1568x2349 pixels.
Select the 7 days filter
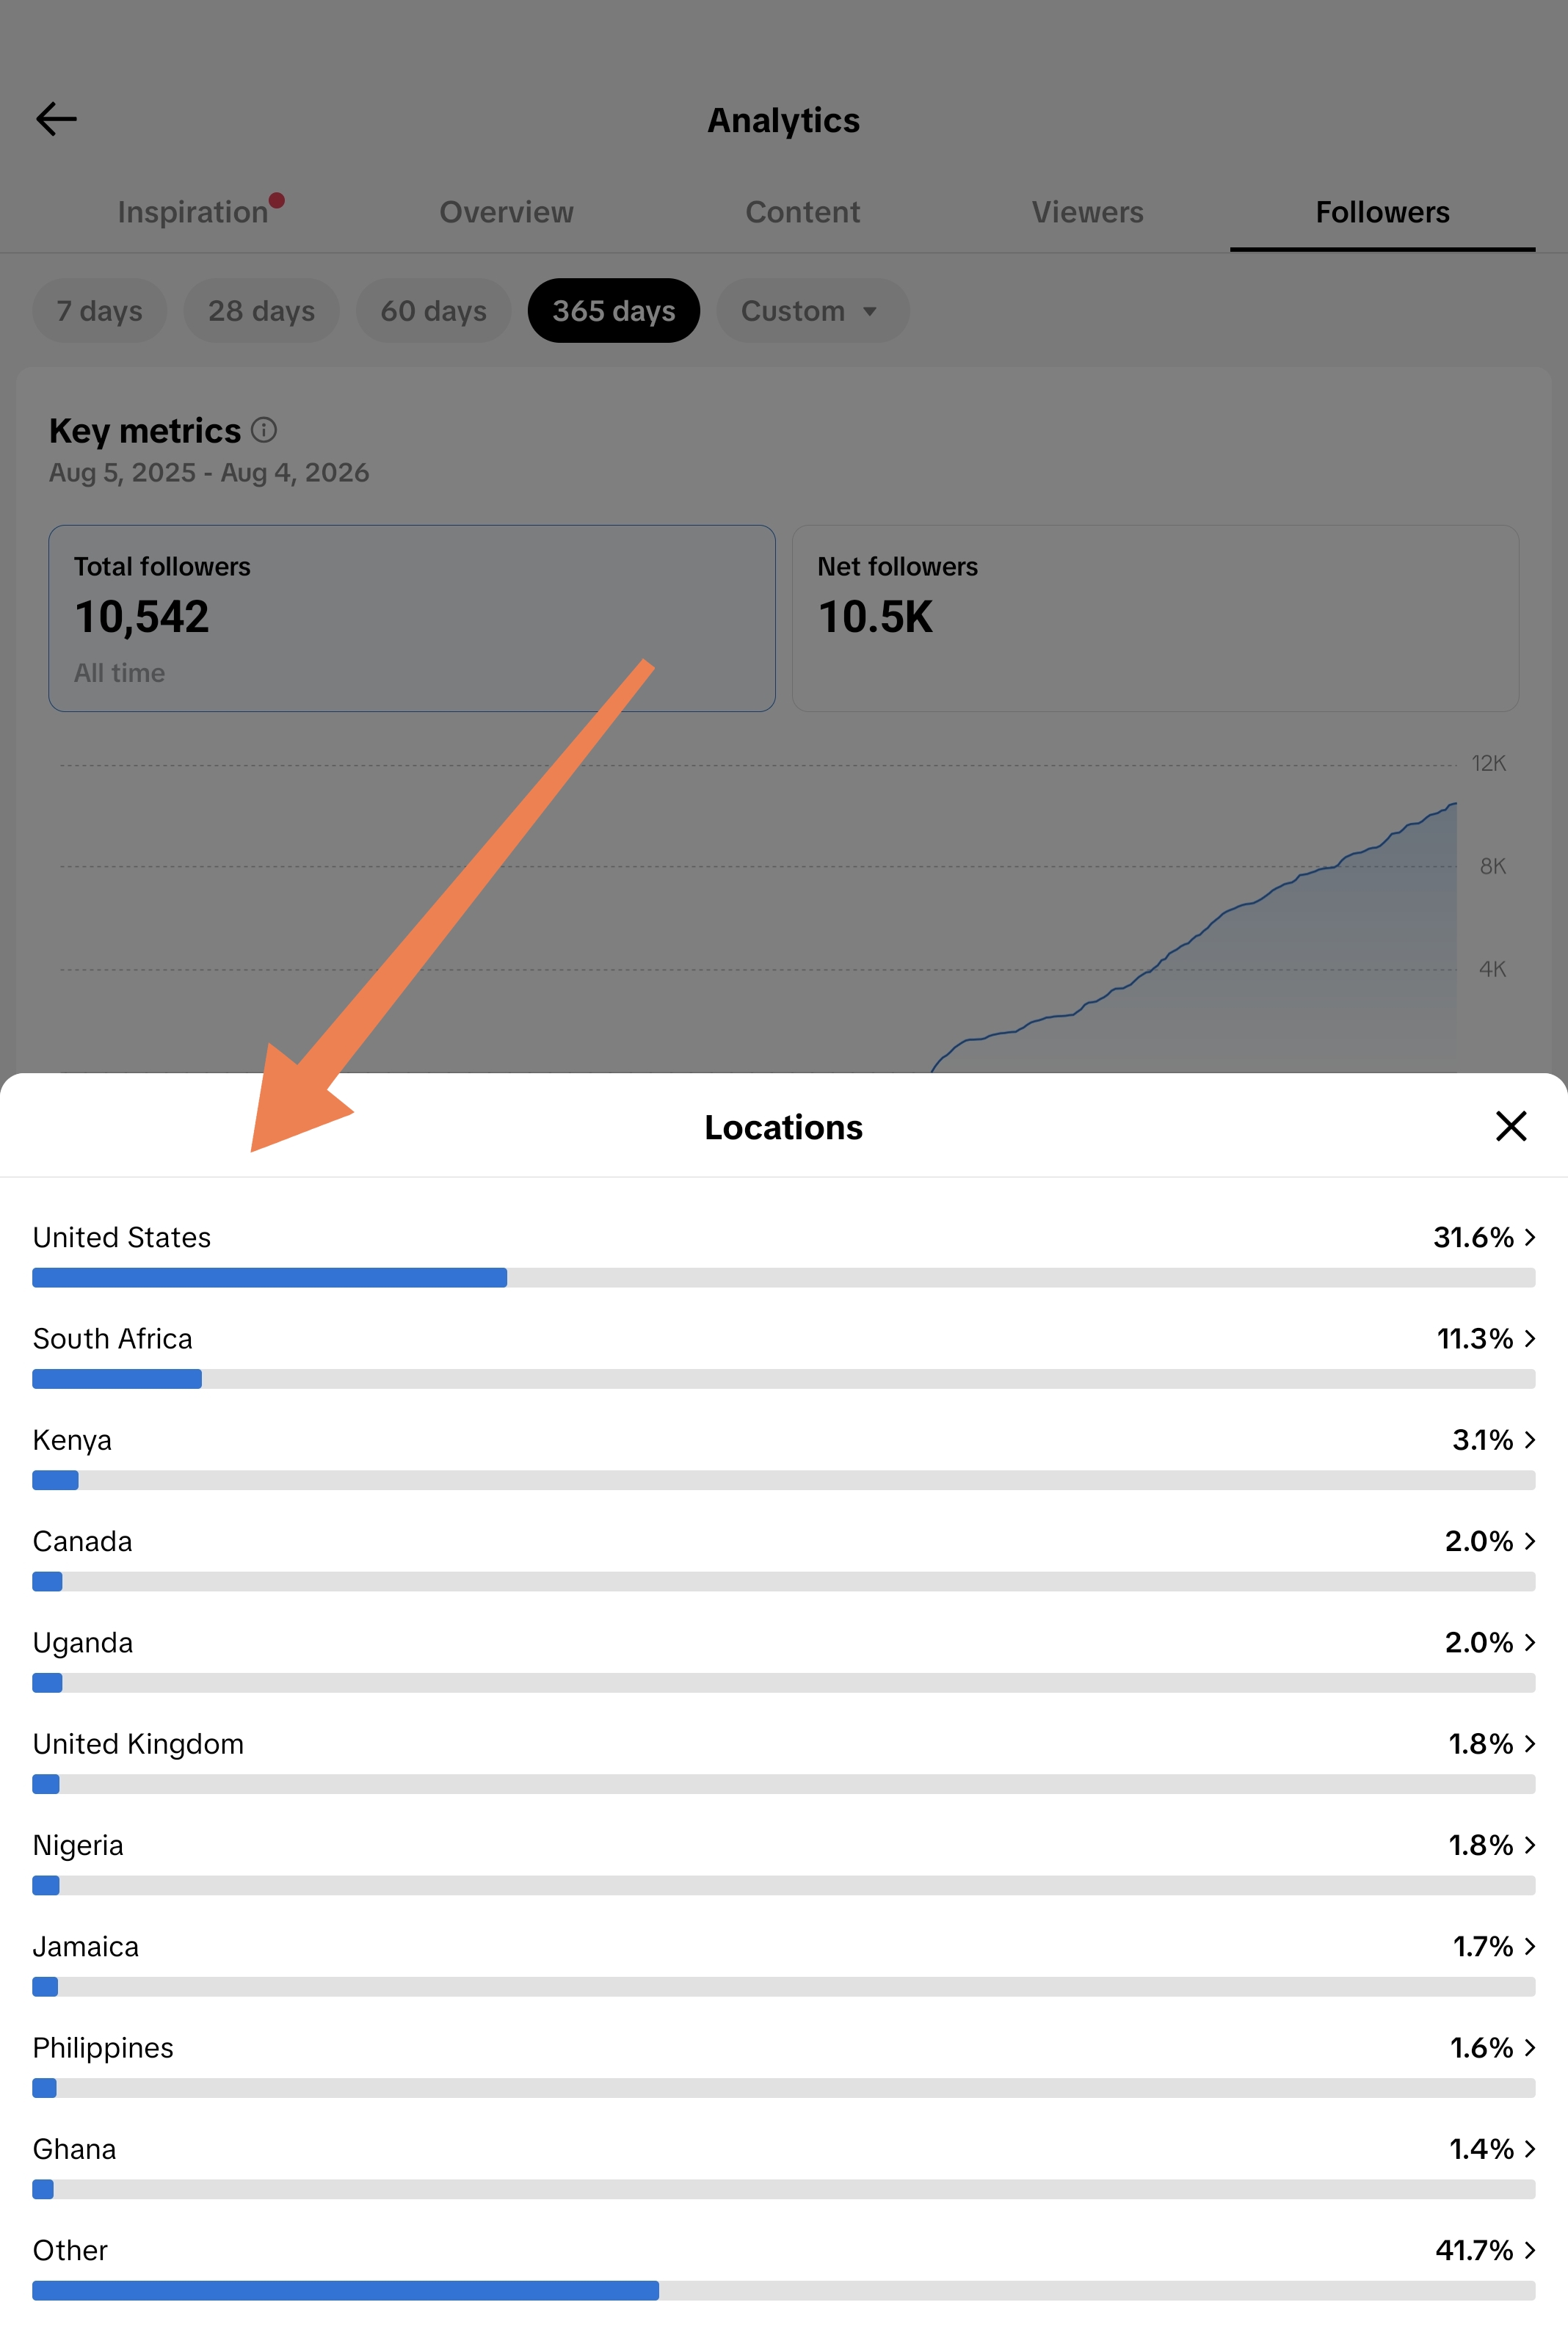99,311
